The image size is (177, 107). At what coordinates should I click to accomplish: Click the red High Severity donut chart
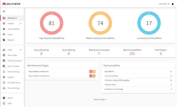tap(52, 23)
